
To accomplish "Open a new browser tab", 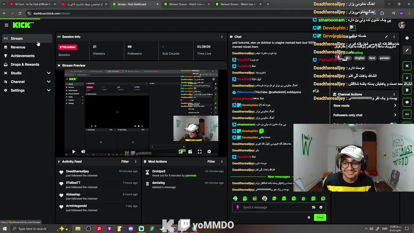I will click(x=268, y=4).
